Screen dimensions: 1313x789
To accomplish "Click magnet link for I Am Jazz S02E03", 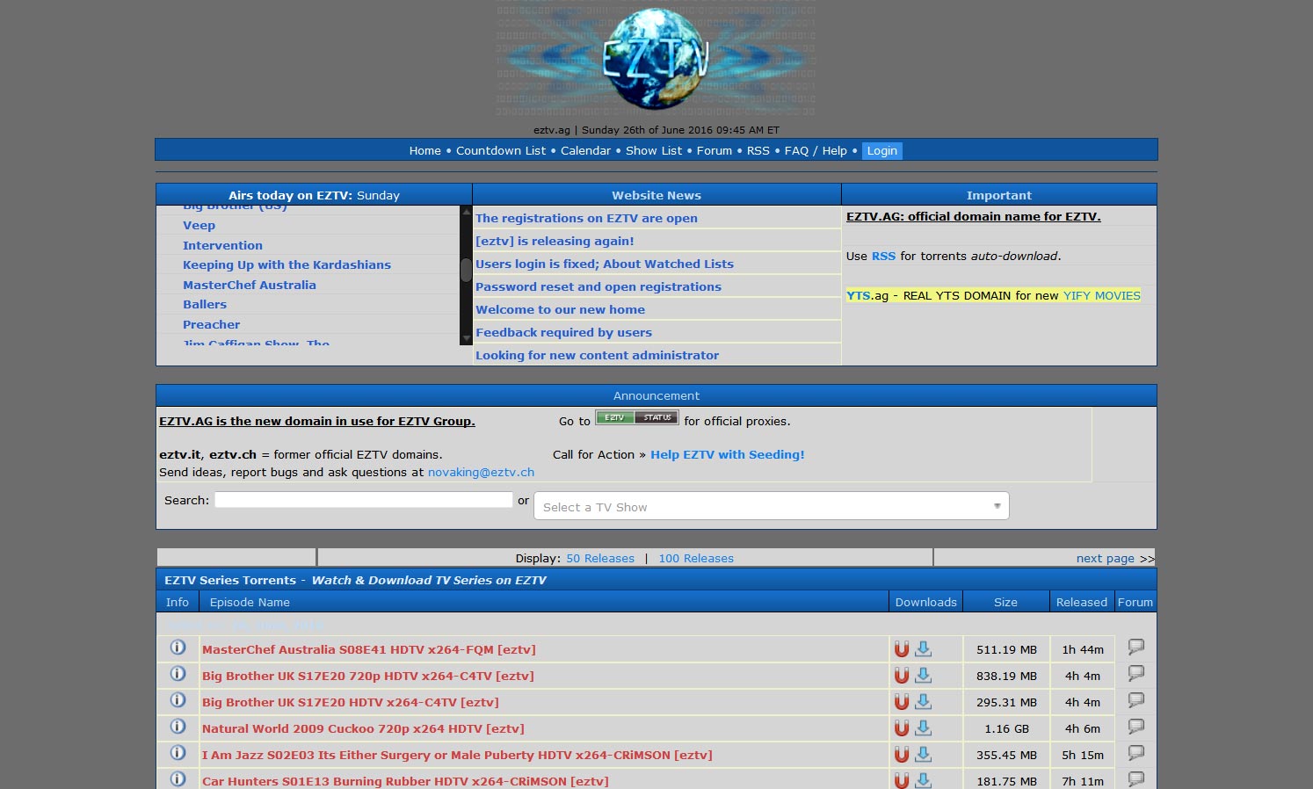I will pyautogui.click(x=902, y=755).
